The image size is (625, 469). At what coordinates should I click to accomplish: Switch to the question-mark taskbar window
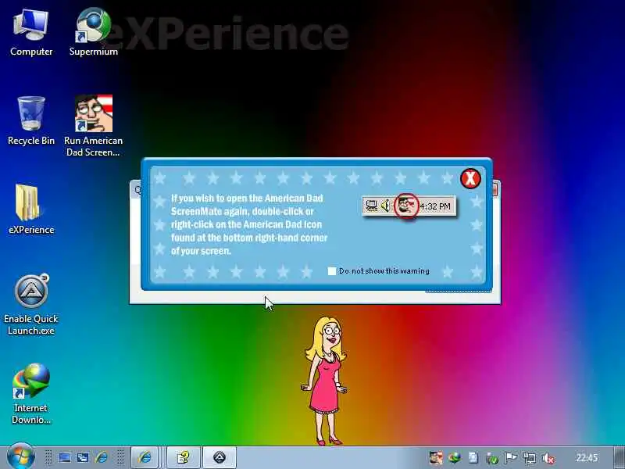click(184, 457)
